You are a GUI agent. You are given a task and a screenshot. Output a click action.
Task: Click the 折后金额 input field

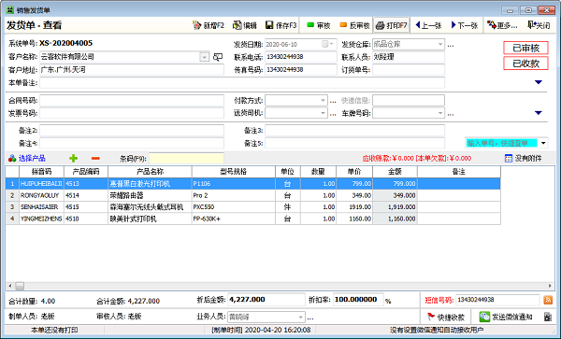point(266,300)
